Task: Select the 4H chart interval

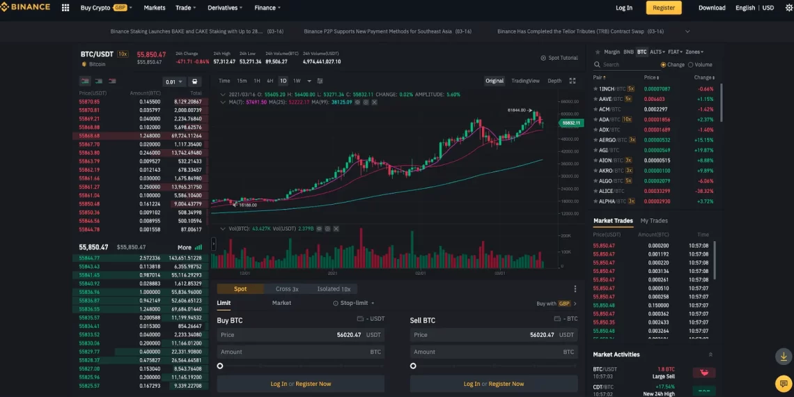Action: click(270, 81)
